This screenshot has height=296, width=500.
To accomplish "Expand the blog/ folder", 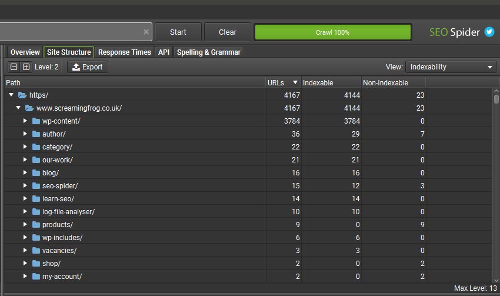I will pos(25,172).
